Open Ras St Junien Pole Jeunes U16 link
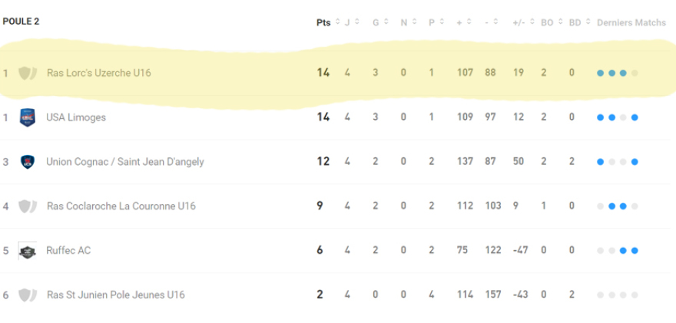Viewport: 676px width, 323px height. pos(115,295)
